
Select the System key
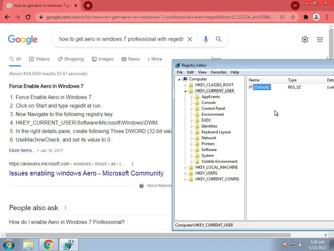[207, 155]
